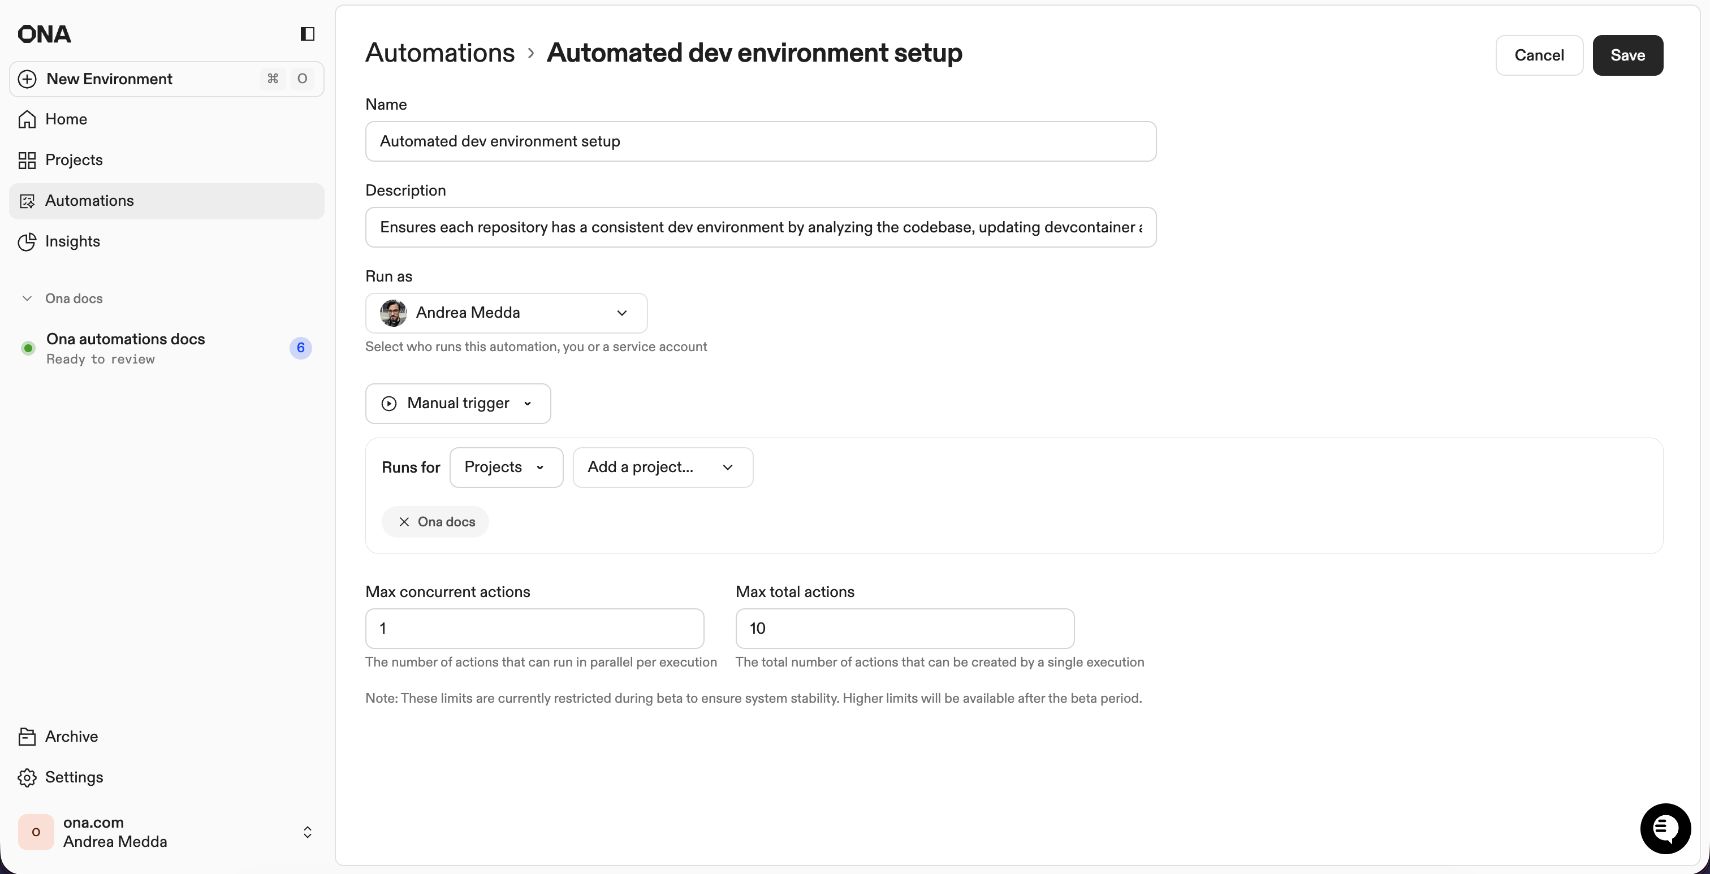This screenshot has width=1710, height=874.
Task: Click the Manual trigger play icon
Action: 389,404
